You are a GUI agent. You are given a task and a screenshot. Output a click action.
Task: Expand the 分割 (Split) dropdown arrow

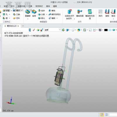point(47,14)
